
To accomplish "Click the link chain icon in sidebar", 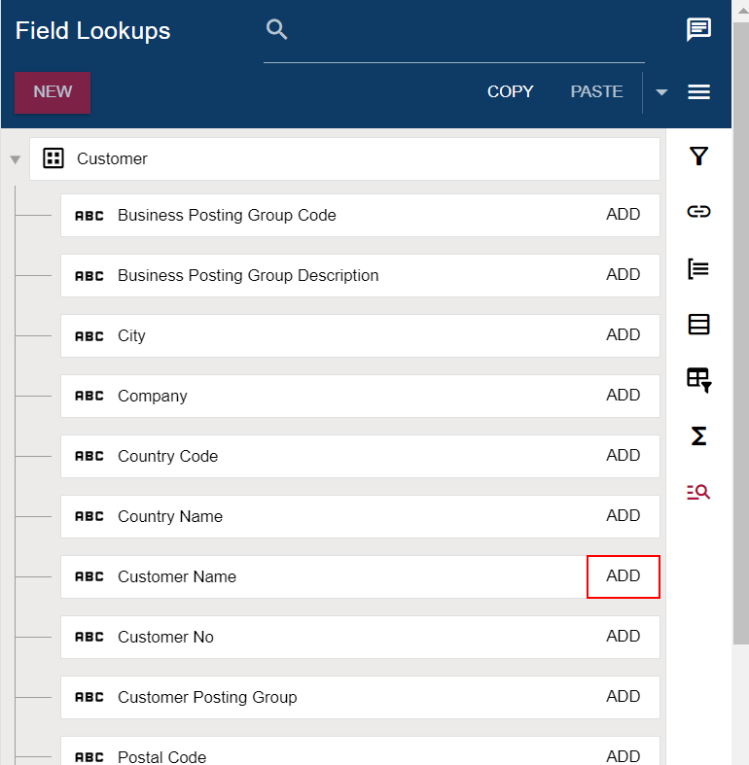I will click(698, 211).
